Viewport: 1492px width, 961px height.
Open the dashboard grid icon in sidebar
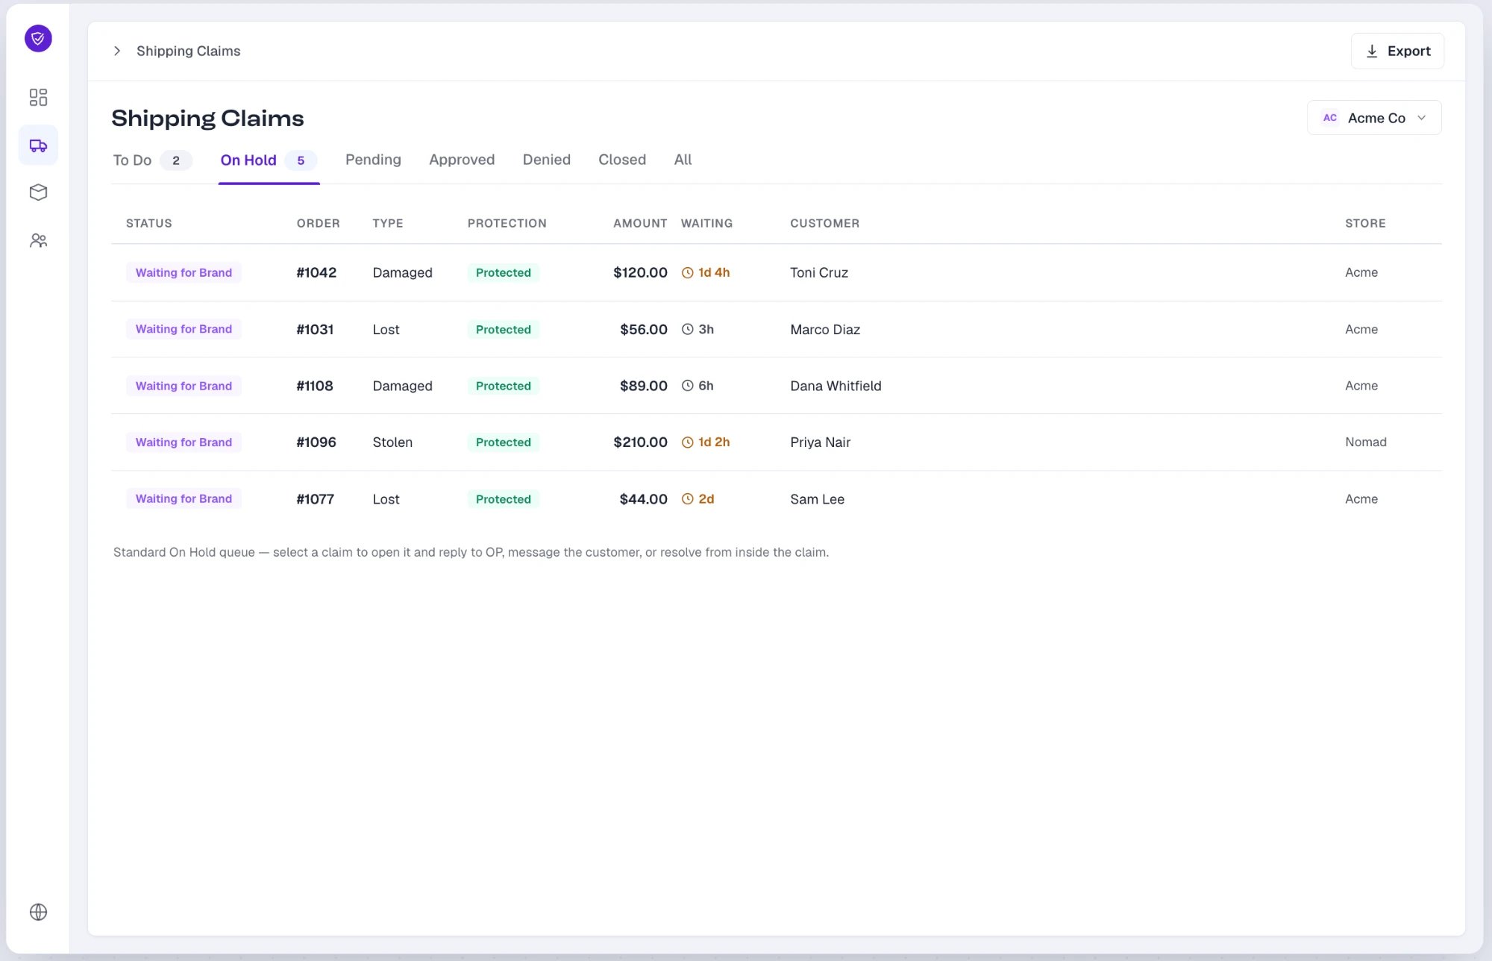[x=38, y=97]
